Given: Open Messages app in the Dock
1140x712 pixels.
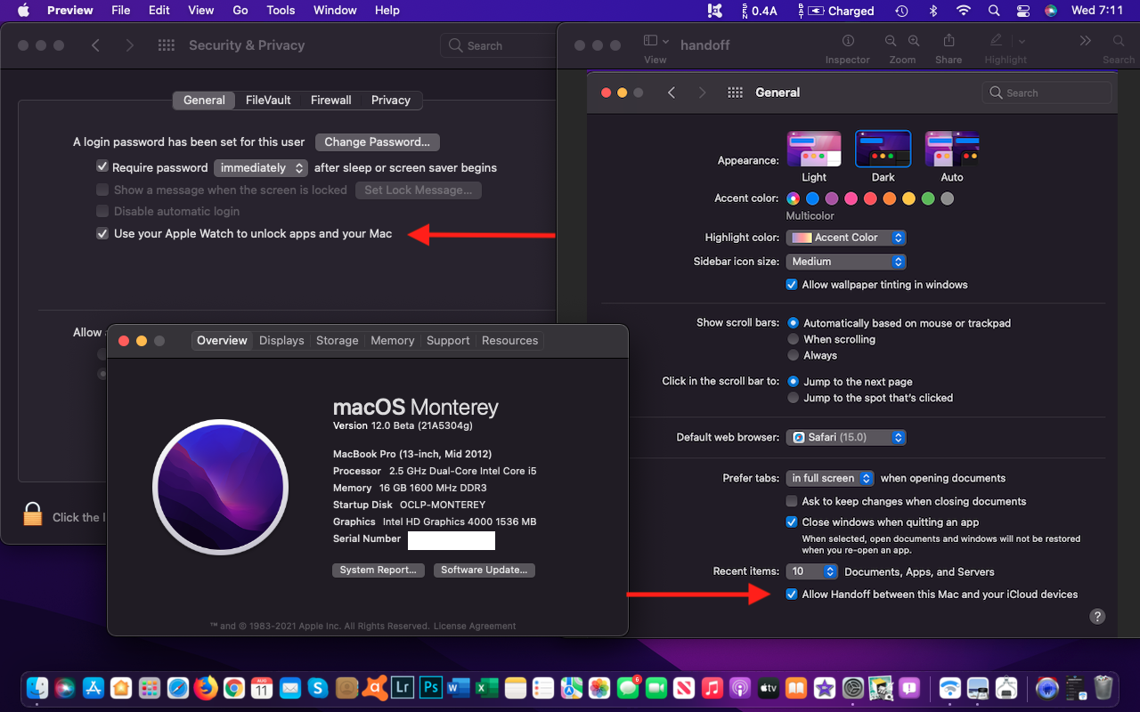Looking at the screenshot, I should [x=628, y=688].
